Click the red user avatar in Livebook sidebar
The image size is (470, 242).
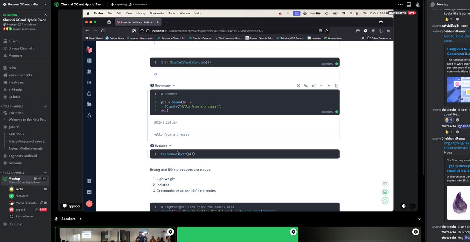89,204
